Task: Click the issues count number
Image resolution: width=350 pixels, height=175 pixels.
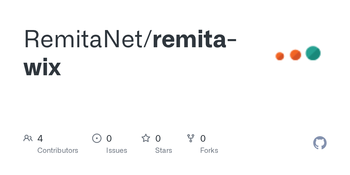Action: [109, 138]
